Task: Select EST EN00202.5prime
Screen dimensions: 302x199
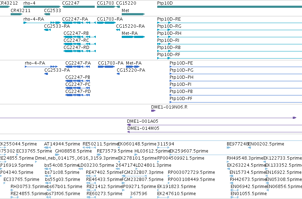Action: pyautogui.click(x=249, y=148)
